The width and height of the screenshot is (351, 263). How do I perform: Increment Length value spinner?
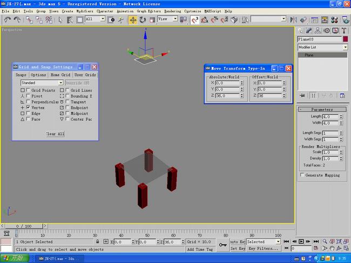(341, 115)
